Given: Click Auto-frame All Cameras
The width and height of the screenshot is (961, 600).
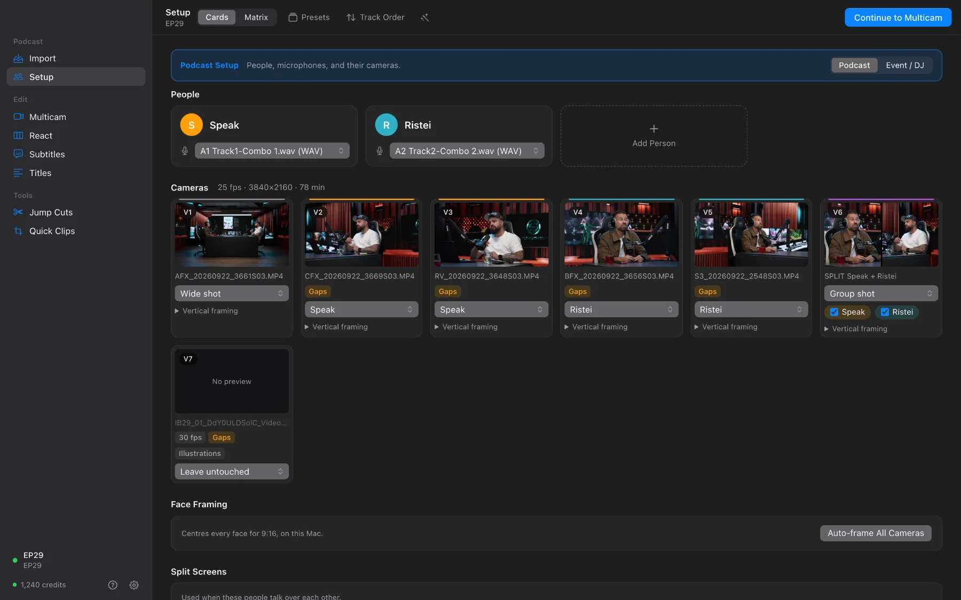Looking at the screenshot, I should [876, 533].
